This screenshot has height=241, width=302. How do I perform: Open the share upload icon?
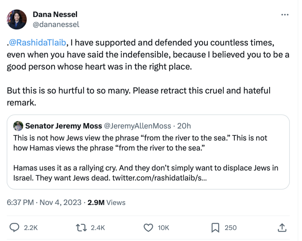point(282,227)
